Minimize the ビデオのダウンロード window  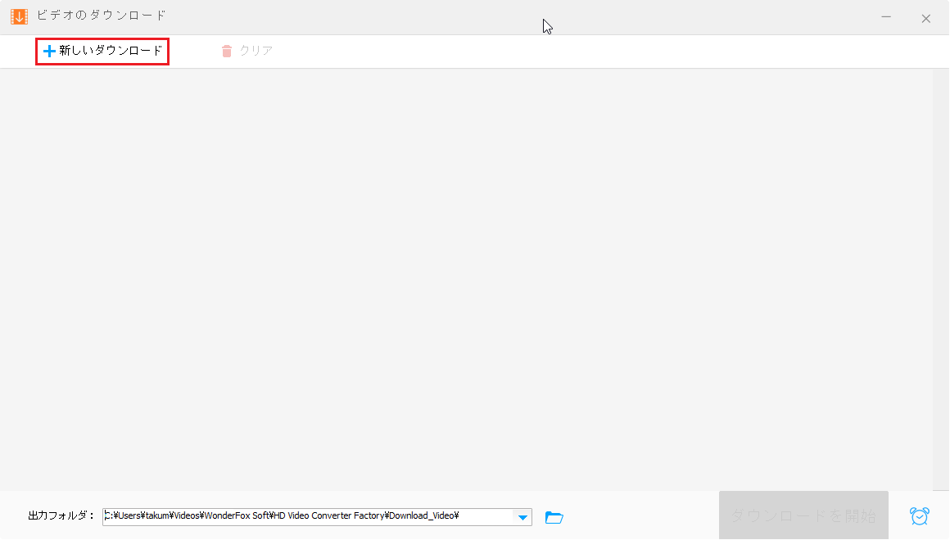(x=886, y=17)
